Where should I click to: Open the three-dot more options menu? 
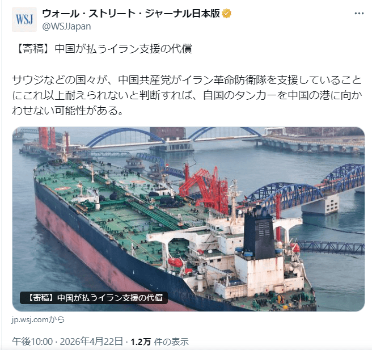[359, 14]
